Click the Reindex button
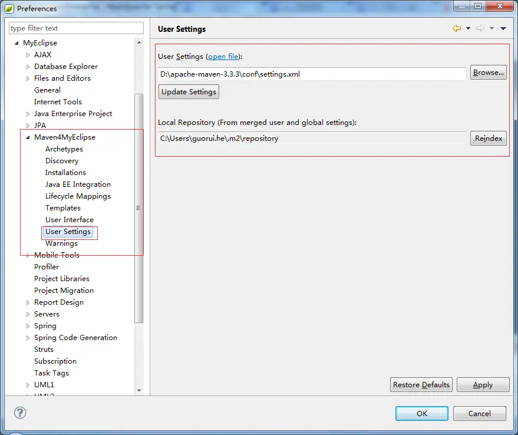Image resolution: width=518 pixels, height=435 pixels. pos(489,138)
